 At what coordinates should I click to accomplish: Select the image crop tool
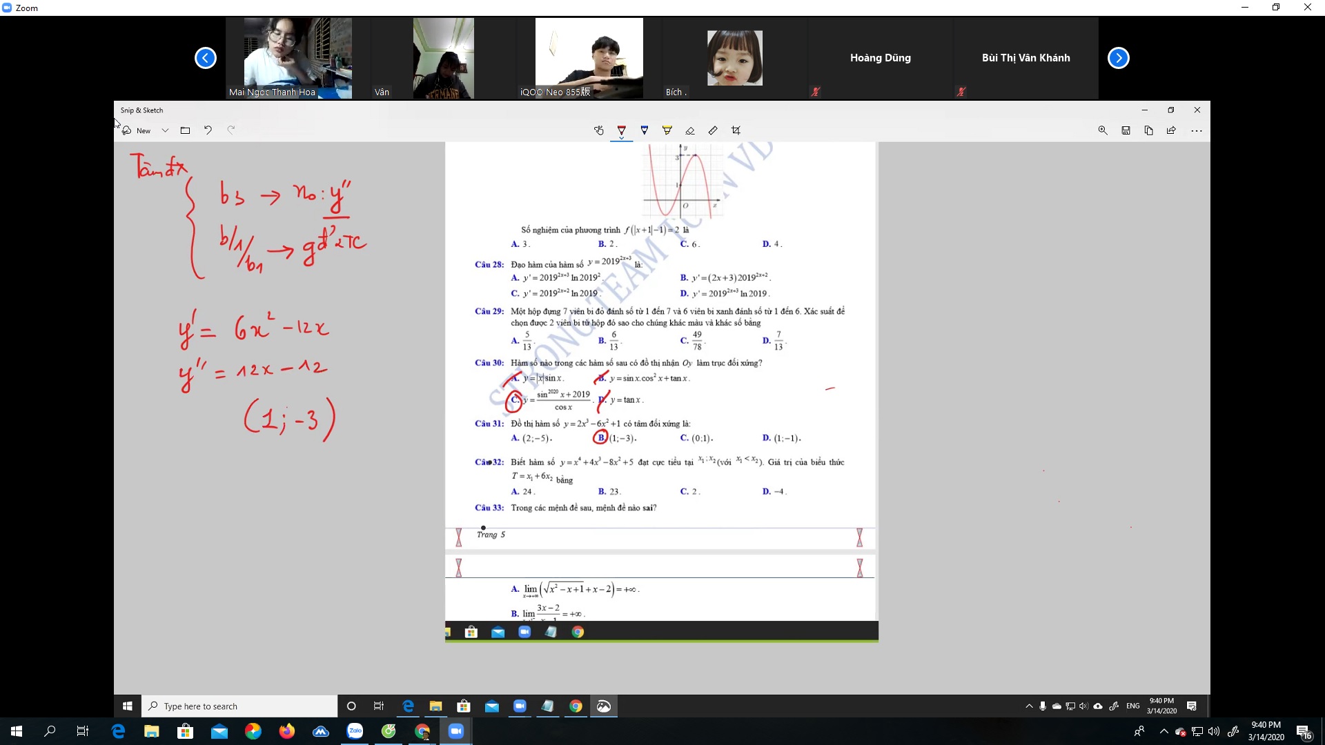(x=736, y=130)
